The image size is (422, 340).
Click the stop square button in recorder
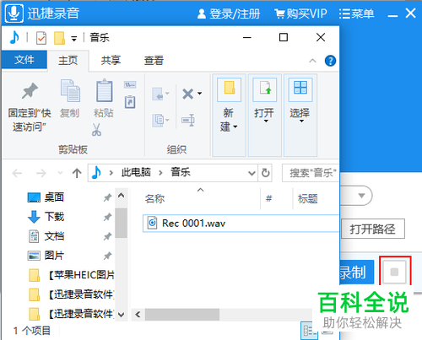[x=394, y=272]
